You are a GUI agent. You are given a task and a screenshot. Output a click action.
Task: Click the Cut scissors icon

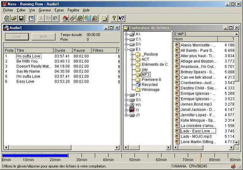pos(41,19)
